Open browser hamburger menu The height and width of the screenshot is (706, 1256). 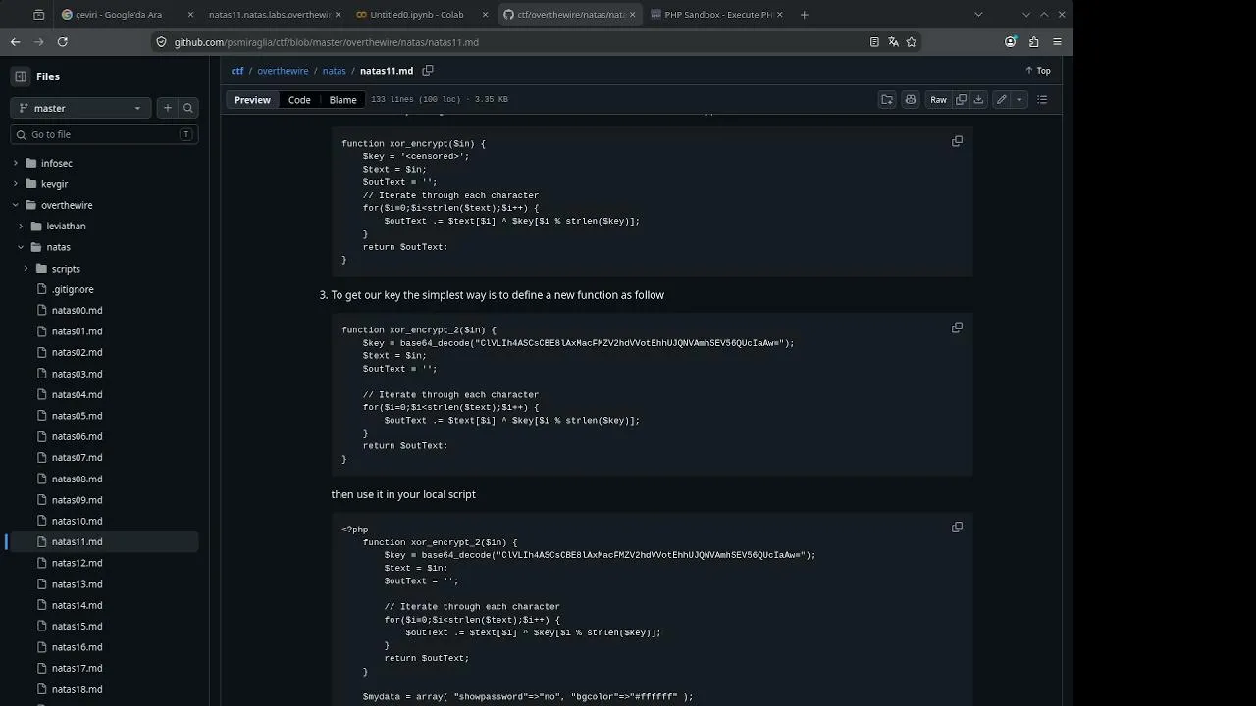tap(1057, 42)
